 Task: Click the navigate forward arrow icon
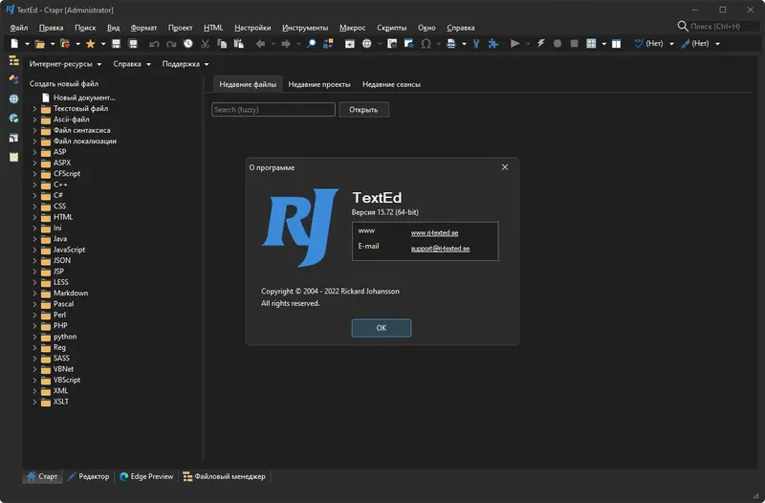286,44
